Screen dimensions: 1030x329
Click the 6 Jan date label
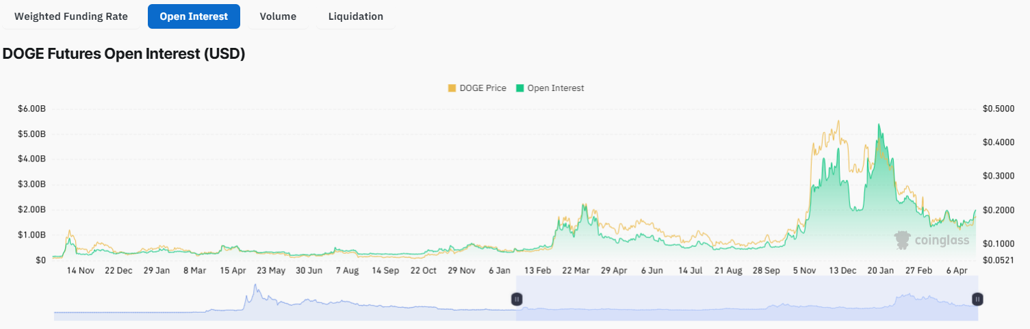(500, 271)
